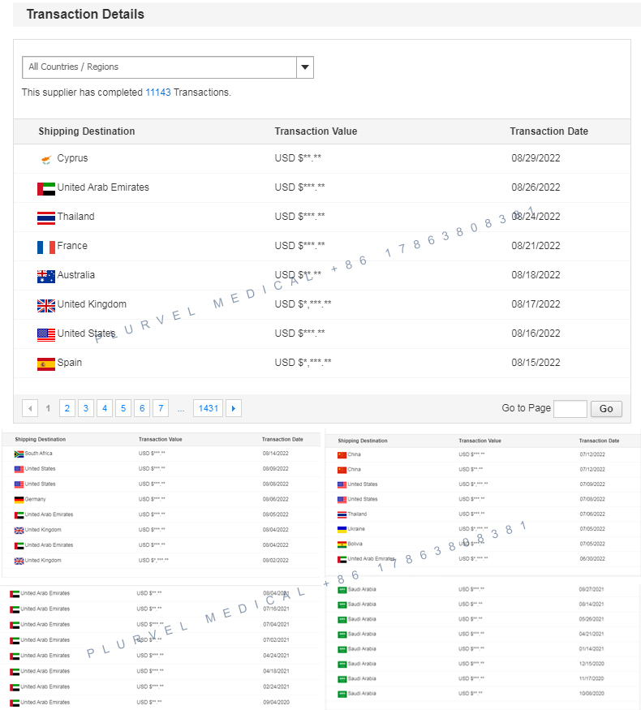Click the Spain destination text
641x710 pixels.
pyautogui.click(x=70, y=363)
